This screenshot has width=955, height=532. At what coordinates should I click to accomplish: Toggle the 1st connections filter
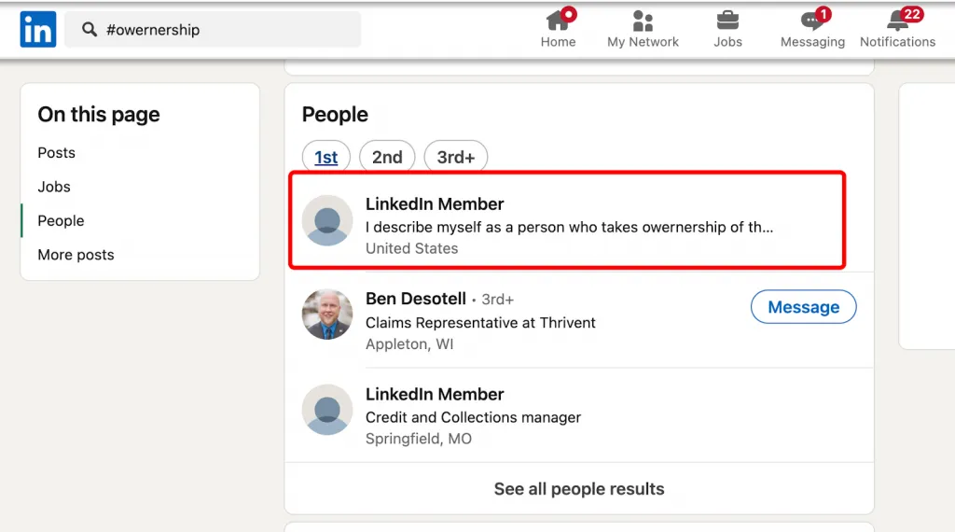325,157
